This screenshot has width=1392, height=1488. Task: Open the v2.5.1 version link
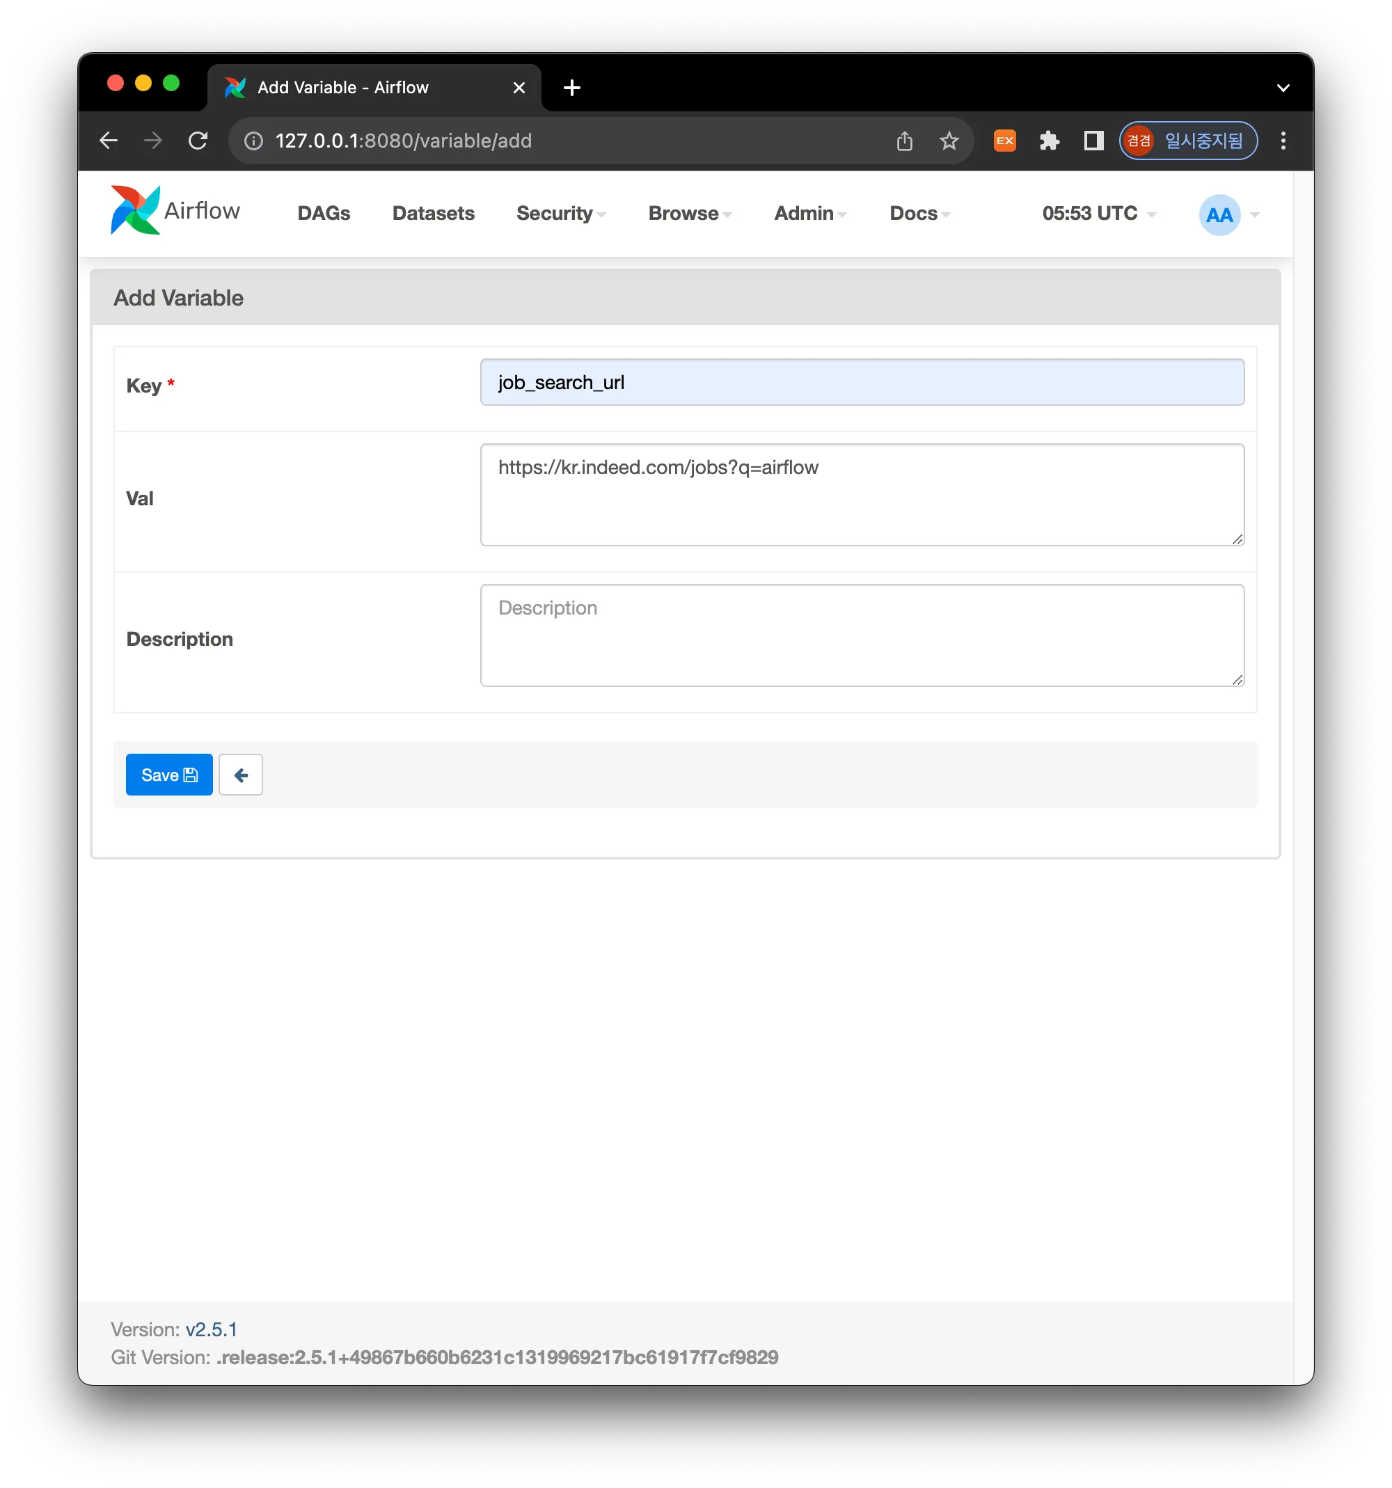click(211, 1329)
